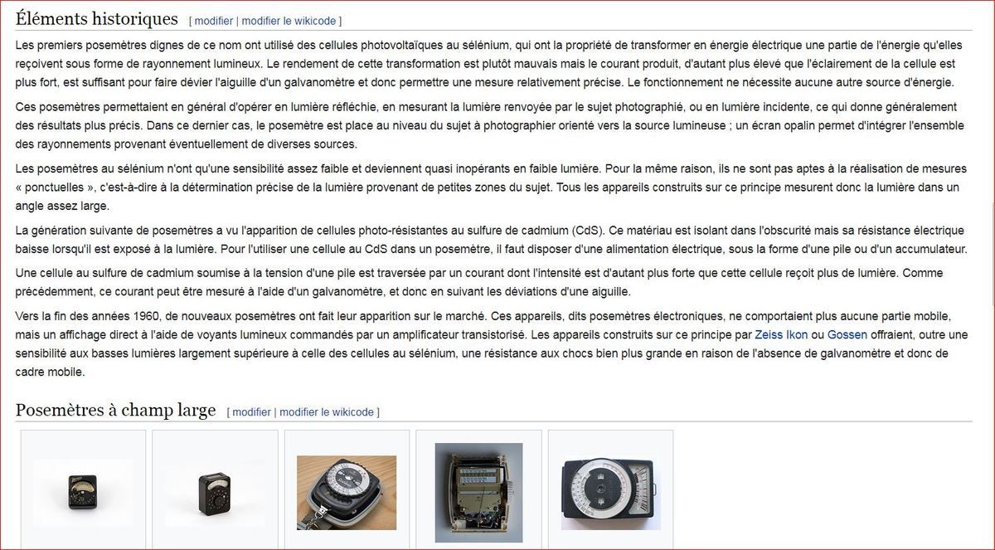995x550 pixels.
Task: Click paragraph beginning "La génération suivante"
Action: [491, 239]
